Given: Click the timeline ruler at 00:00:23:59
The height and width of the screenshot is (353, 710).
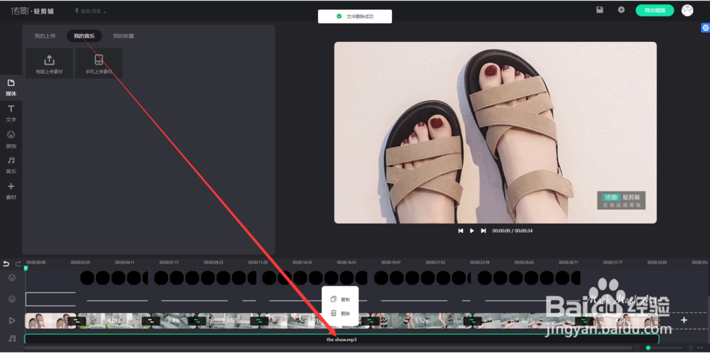Looking at the screenshot, I should [x=479, y=262].
